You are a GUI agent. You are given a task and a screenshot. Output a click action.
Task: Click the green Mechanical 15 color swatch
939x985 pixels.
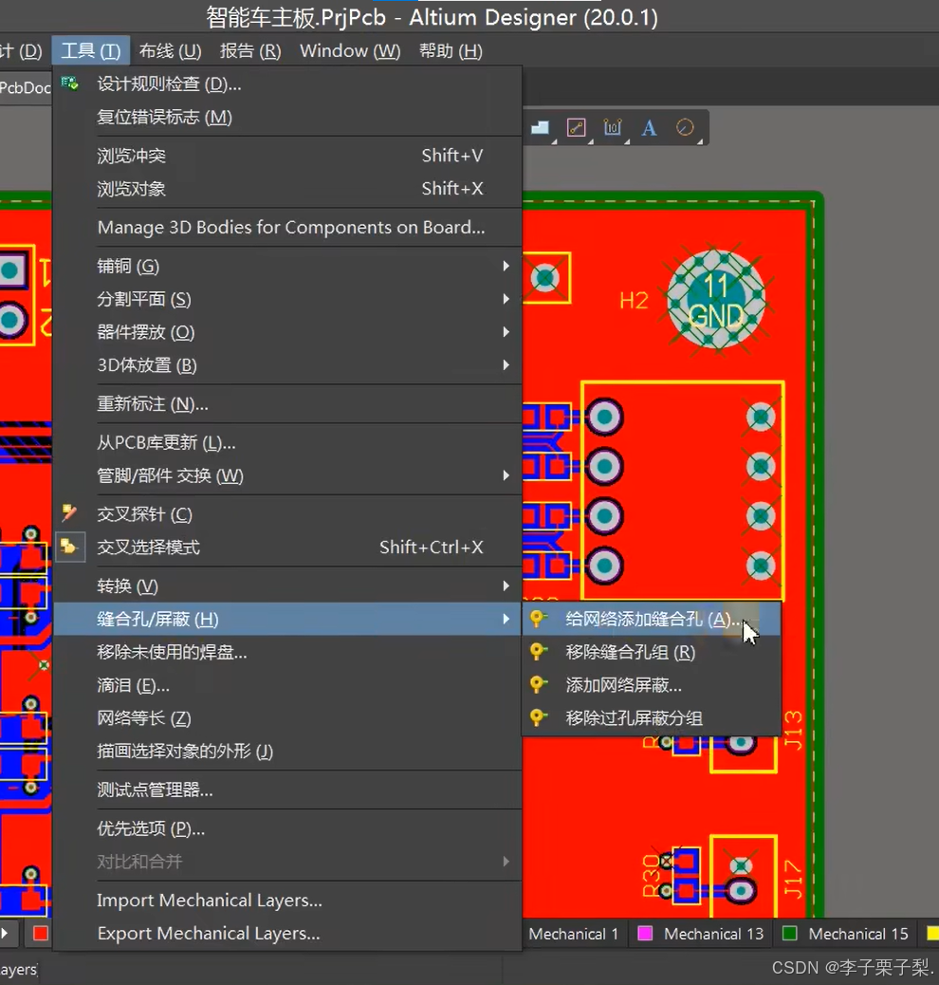point(789,934)
